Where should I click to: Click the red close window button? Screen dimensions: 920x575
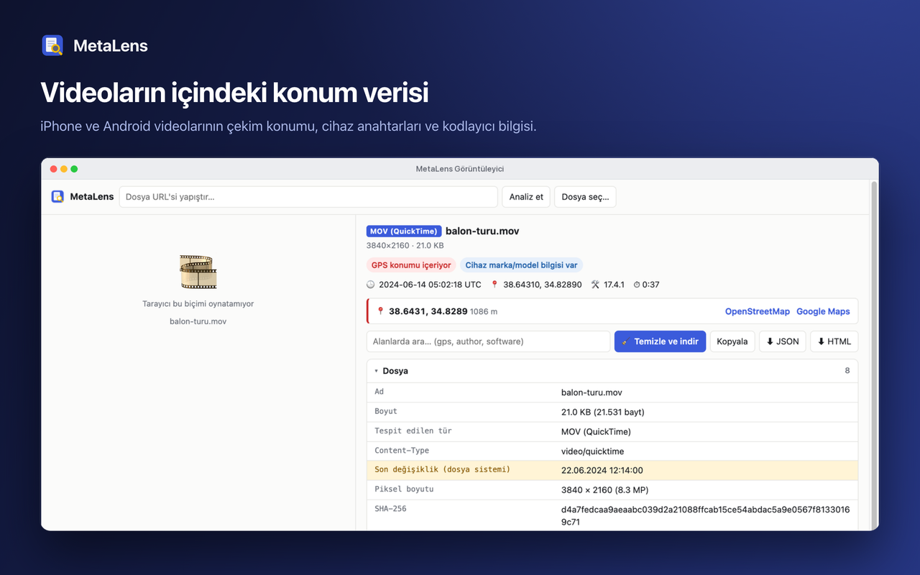coord(53,169)
